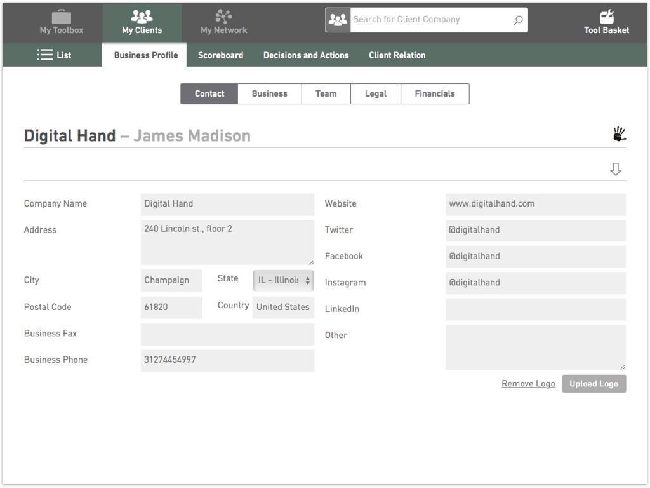
Task: Go to Decisions and Actions tab
Action: pos(306,55)
